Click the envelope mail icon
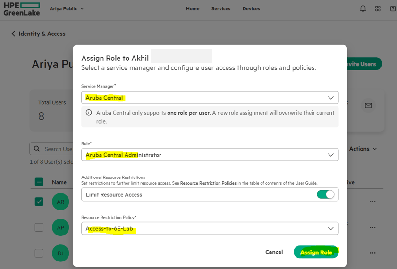The height and width of the screenshot is (269, 397). click(368, 106)
